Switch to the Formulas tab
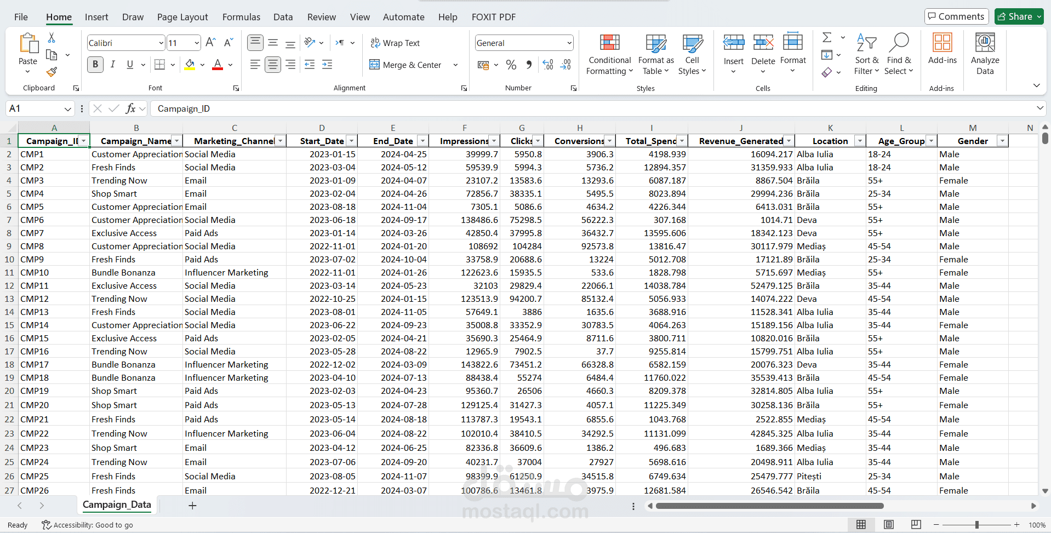Screen dimensions: 1051x533 pyautogui.click(x=241, y=17)
